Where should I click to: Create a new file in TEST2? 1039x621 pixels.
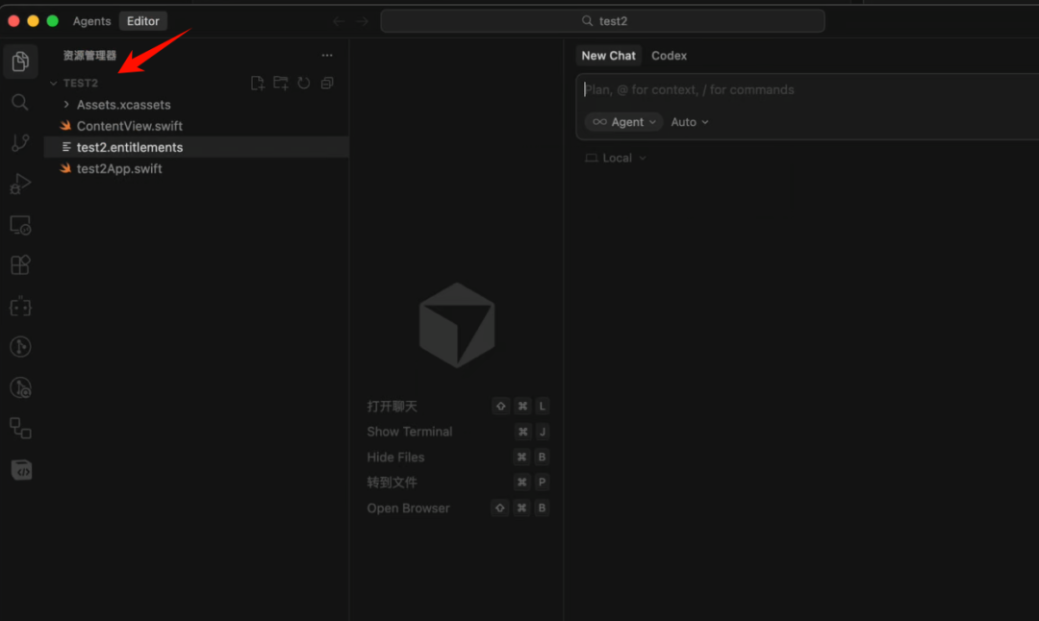(x=258, y=83)
